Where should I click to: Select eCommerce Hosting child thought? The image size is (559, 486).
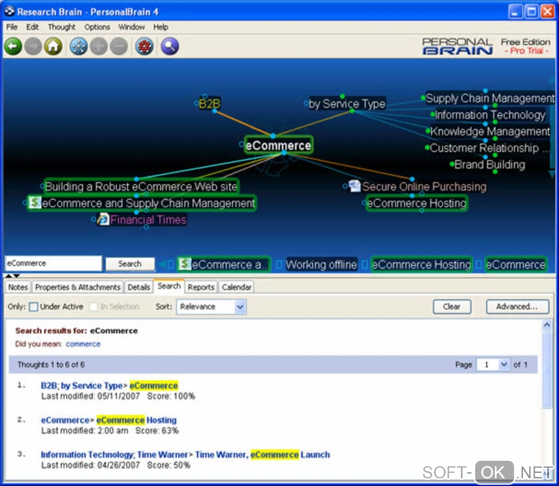point(417,203)
